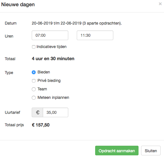Image resolution: width=164 pixels, height=159 pixels.
Task: Focus the Uurtarief amount field showing 35,00
Action: pos(56,112)
